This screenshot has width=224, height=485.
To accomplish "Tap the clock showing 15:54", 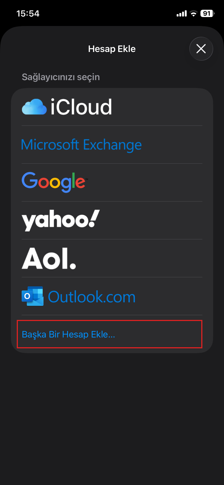I will pyautogui.click(x=27, y=13).
